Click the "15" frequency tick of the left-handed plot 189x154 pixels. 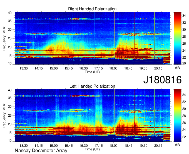[x=10, y=133]
